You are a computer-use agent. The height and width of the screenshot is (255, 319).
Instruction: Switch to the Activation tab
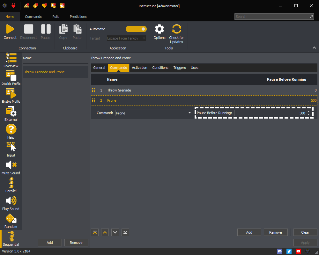(x=140, y=68)
